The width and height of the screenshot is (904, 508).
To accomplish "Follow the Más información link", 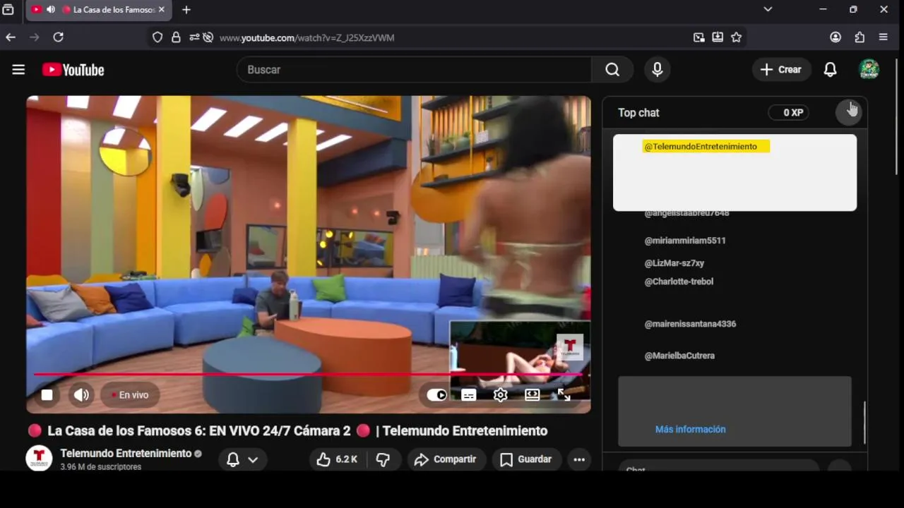I will click(690, 429).
